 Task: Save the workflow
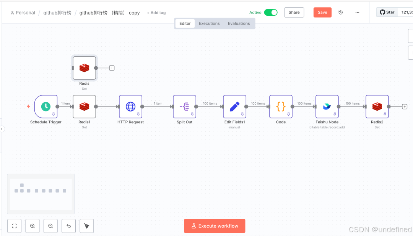tap(322, 12)
